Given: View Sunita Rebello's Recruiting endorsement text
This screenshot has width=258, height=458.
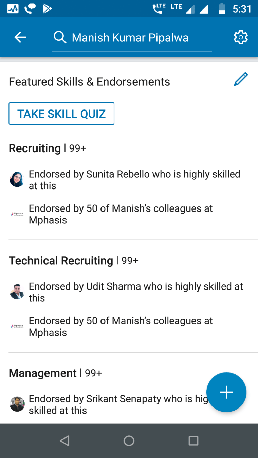Looking at the screenshot, I should 134,180.
